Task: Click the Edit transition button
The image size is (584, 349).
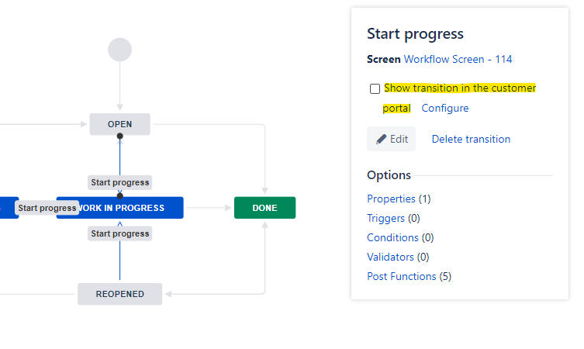Action: click(x=391, y=140)
